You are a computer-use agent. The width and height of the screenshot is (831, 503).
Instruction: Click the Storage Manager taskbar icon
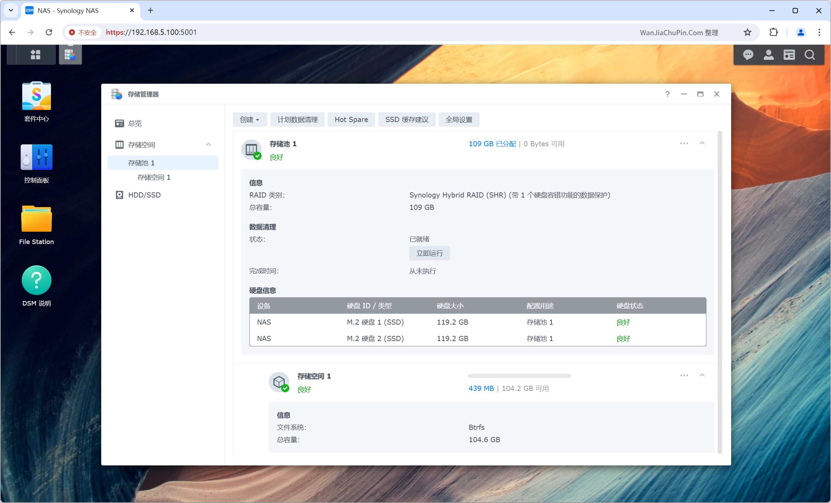pyautogui.click(x=70, y=54)
